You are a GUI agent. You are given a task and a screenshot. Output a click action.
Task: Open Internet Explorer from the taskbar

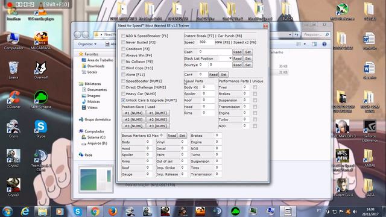[x=25, y=212]
